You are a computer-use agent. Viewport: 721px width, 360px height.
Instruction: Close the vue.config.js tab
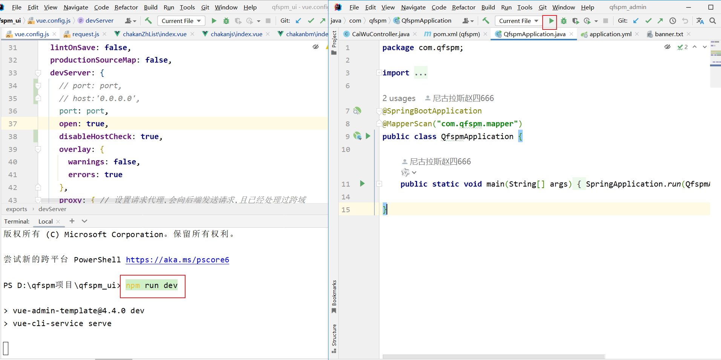(55, 34)
